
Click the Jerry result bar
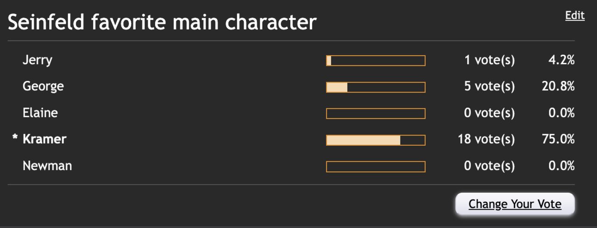376,61
